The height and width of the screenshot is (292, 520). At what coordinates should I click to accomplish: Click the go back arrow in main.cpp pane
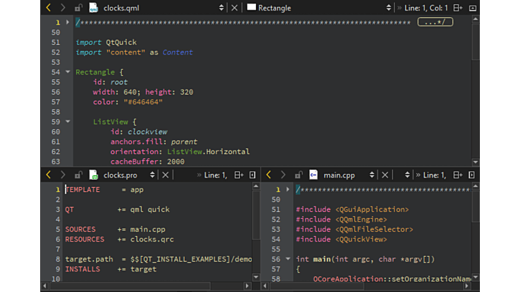tap(269, 175)
